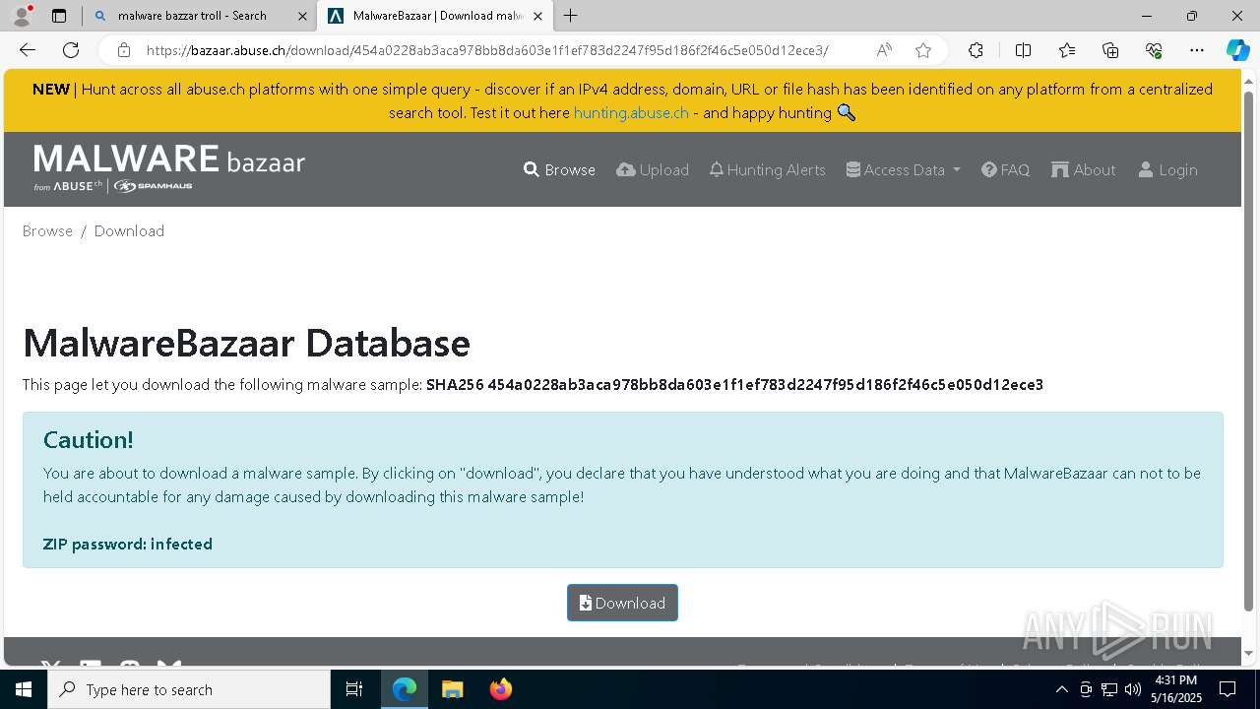The width and height of the screenshot is (1260, 709).
Task: Open volume control tray icon
Action: coord(1133,689)
